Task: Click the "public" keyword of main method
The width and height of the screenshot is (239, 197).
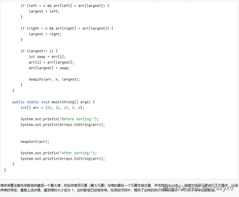Action: click(x=19, y=102)
